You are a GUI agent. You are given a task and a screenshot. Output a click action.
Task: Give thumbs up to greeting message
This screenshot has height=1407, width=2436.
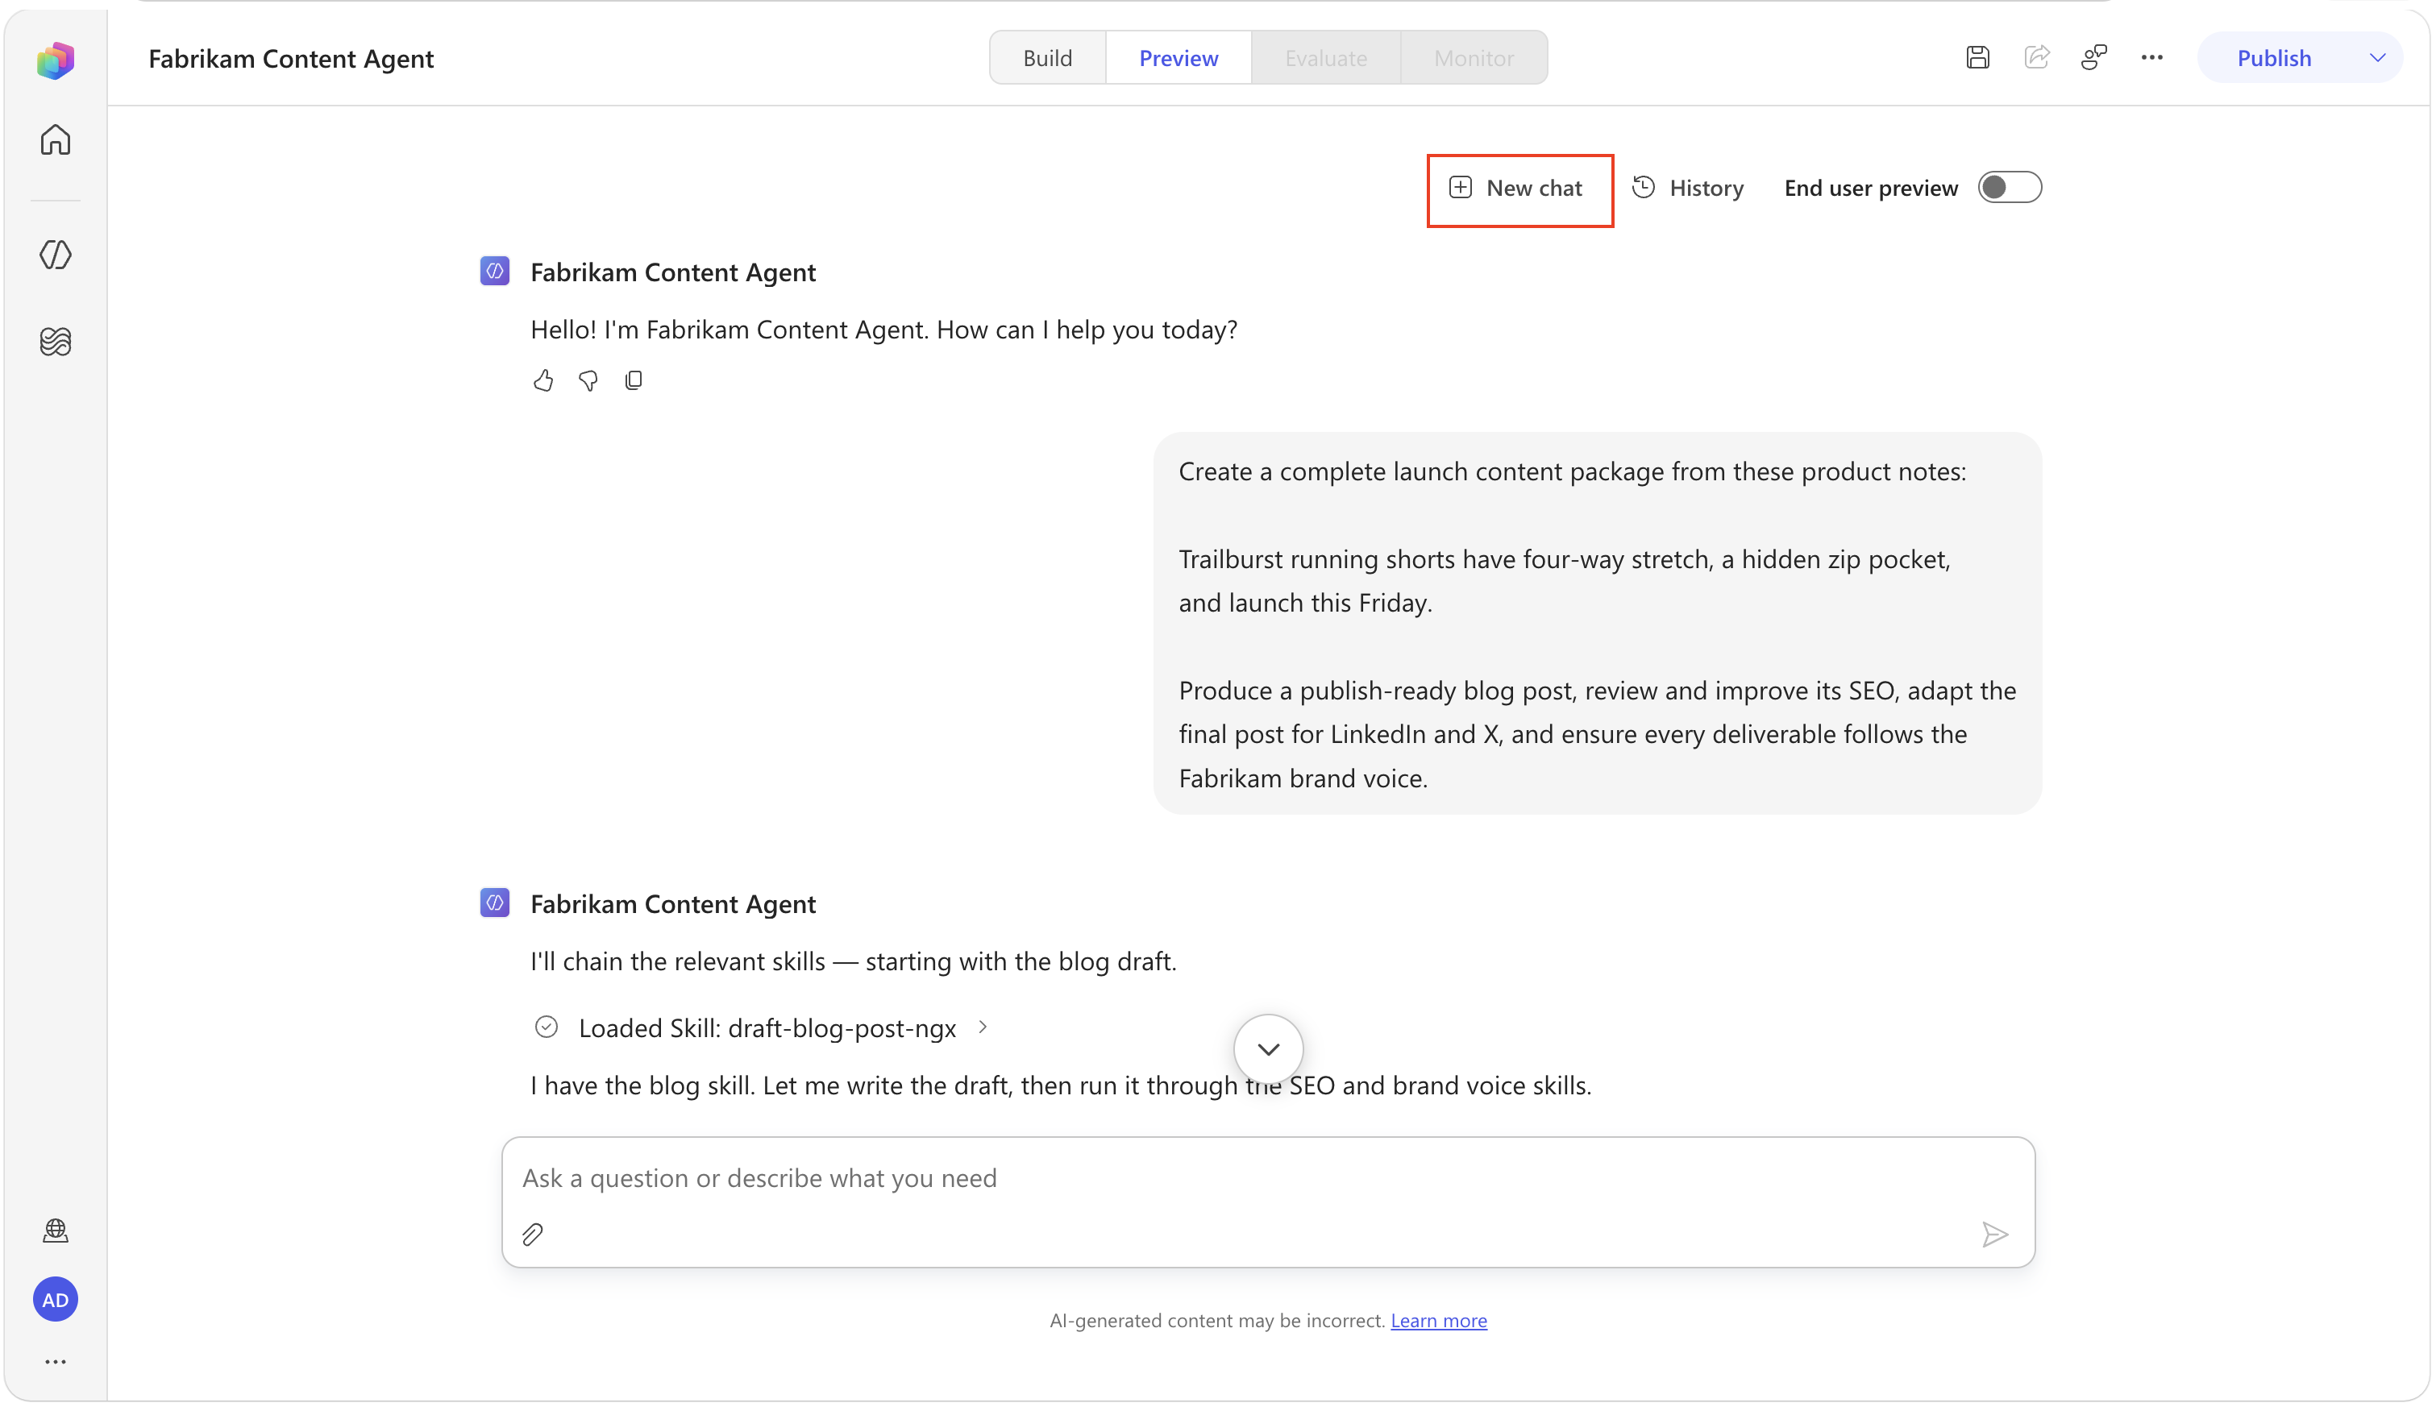543,380
